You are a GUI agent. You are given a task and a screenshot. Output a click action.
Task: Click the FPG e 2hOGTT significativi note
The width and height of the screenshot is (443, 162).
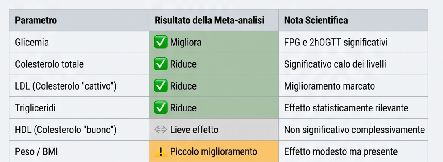336,43
